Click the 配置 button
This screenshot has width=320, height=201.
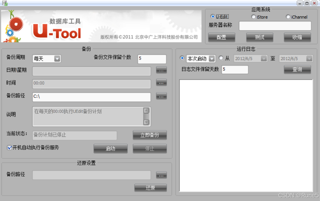point(222,37)
